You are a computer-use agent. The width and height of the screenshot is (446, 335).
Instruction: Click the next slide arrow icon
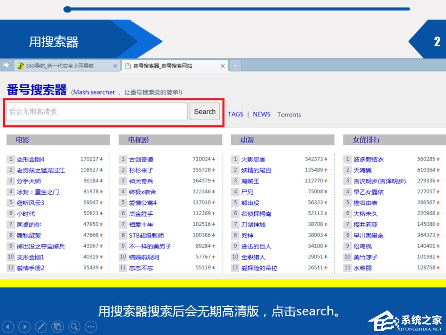(25, 327)
